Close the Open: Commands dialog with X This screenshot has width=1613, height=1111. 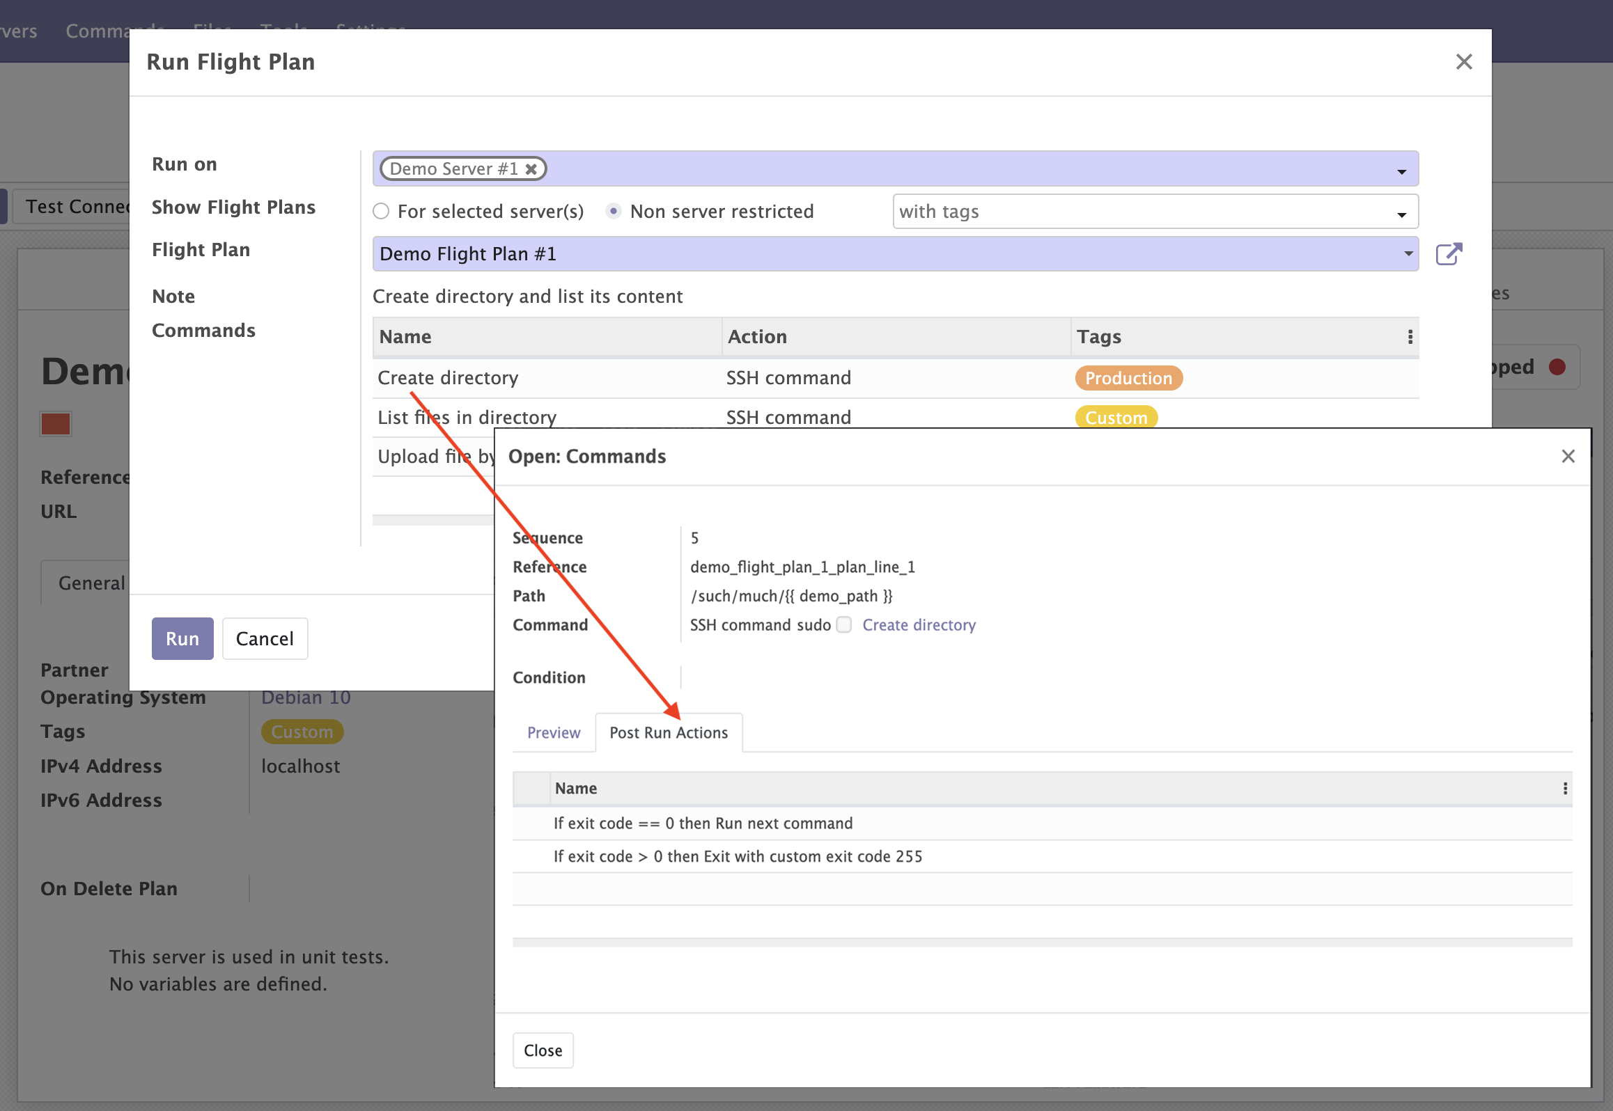[1568, 456]
